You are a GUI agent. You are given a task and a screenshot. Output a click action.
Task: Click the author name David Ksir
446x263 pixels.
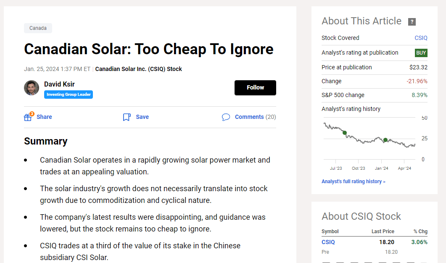click(x=59, y=84)
